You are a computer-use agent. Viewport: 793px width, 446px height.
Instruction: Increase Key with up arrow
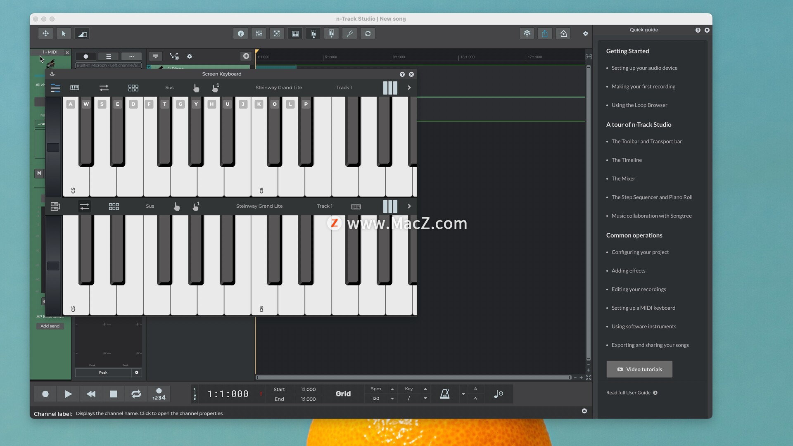coord(425,389)
